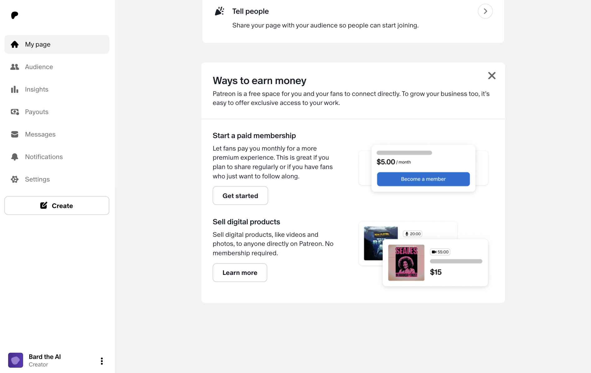Click the Bard the AI profile avatar
This screenshot has width=591, height=373.
point(16,360)
